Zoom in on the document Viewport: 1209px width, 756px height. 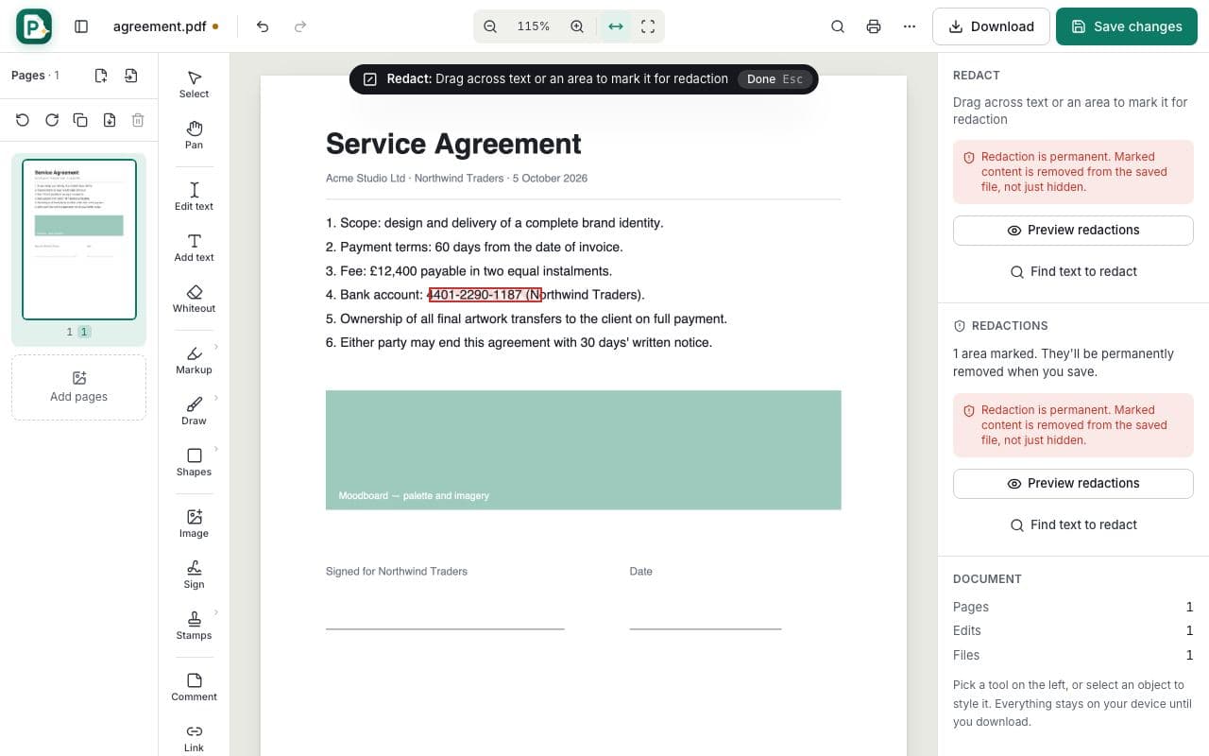pos(577,26)
